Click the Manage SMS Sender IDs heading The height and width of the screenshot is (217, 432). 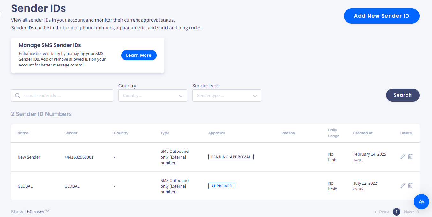pos(50,45)
